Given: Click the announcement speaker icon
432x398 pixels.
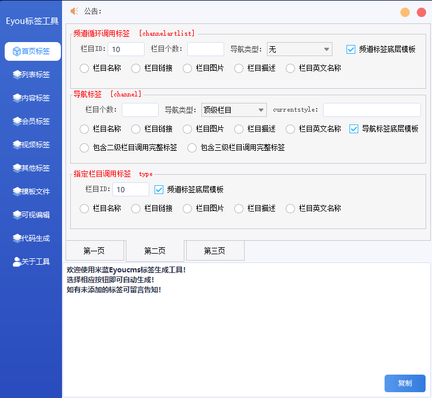Looking at the screenshot, I should (74, 11).
